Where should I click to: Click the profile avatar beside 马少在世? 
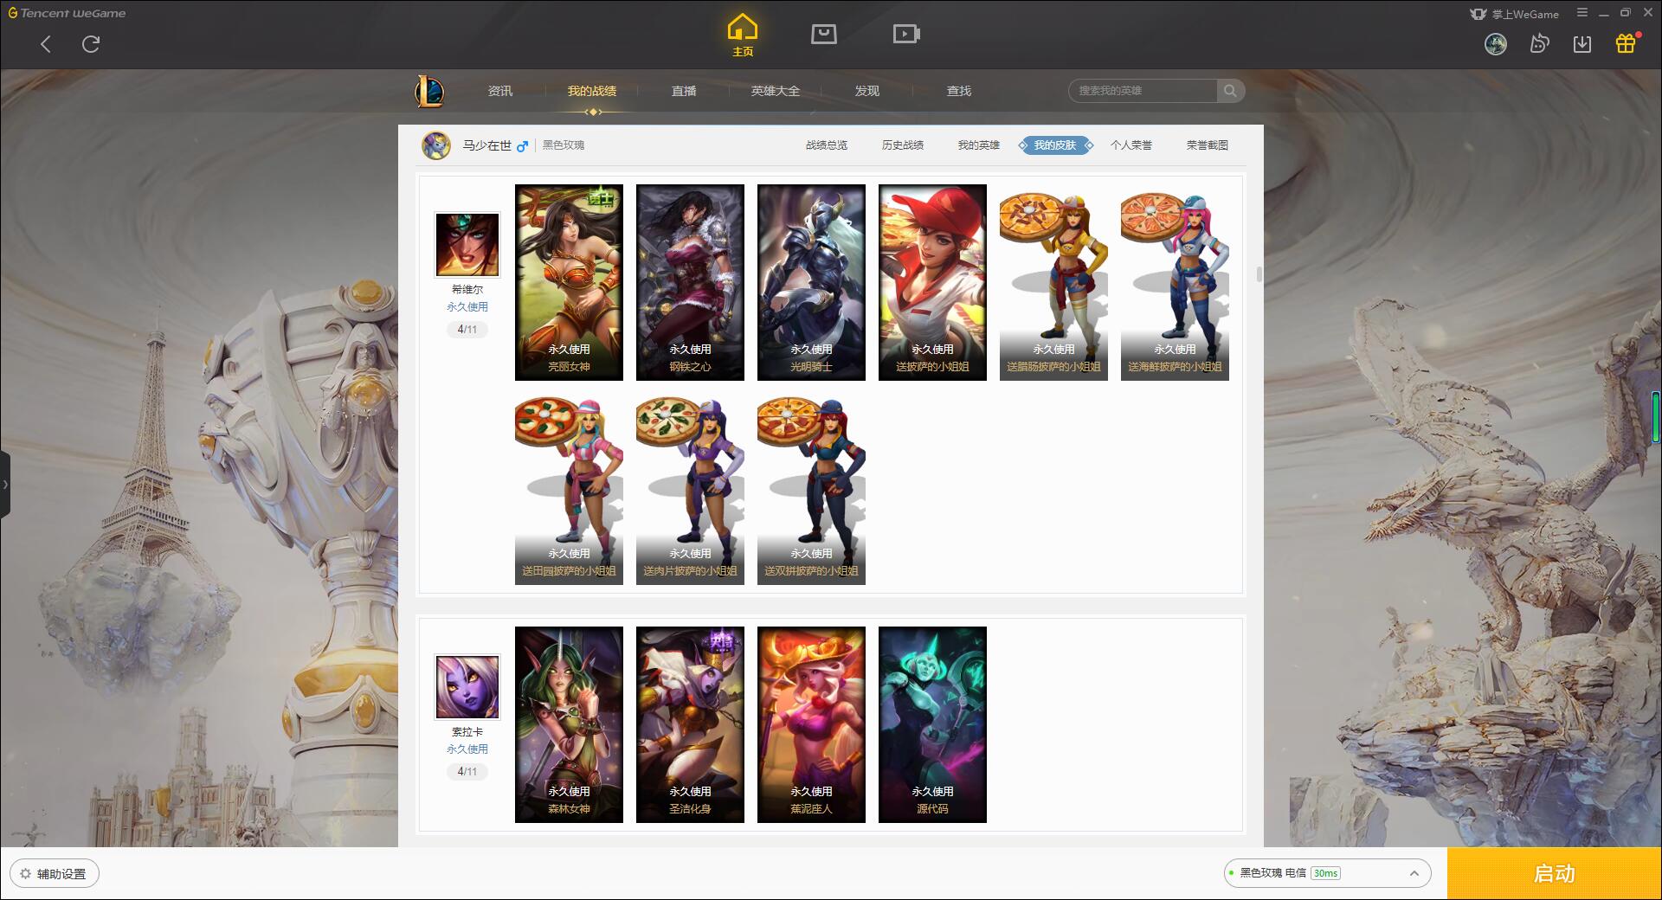pyautogui.click(x=436, y=145)
